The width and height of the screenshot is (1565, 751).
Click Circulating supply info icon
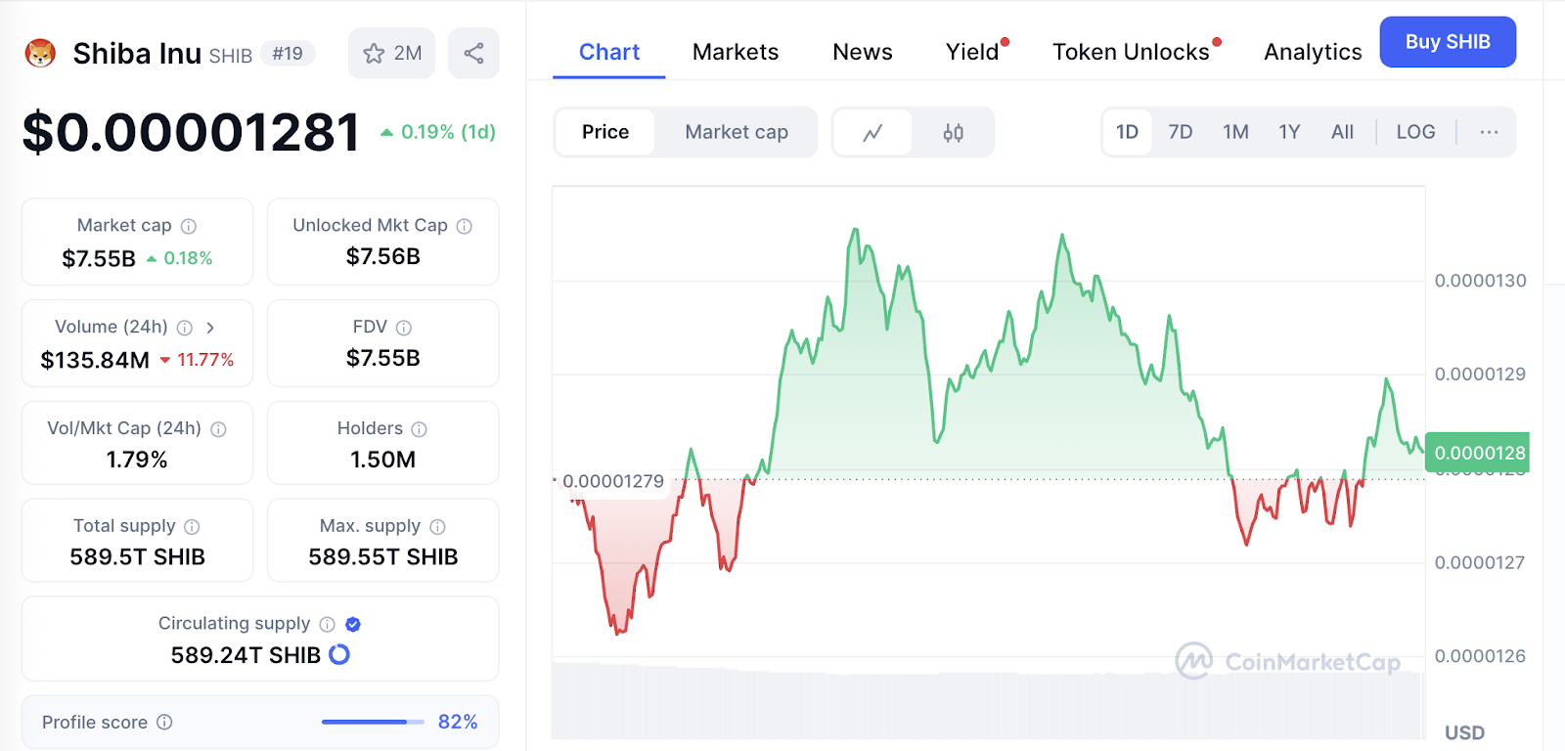click(x=327, y=624)
